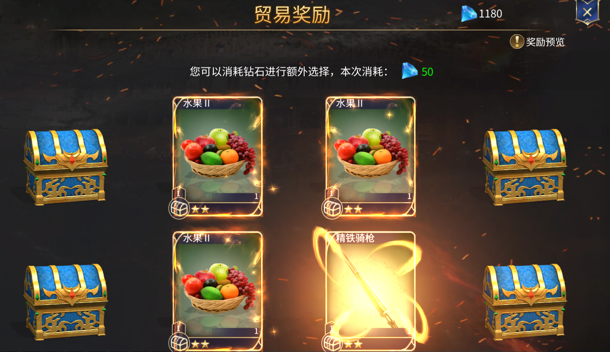Viewport: 610px width, 352px height.
Task: Open the 奖励预览 reward preview link
Action: 545,42
